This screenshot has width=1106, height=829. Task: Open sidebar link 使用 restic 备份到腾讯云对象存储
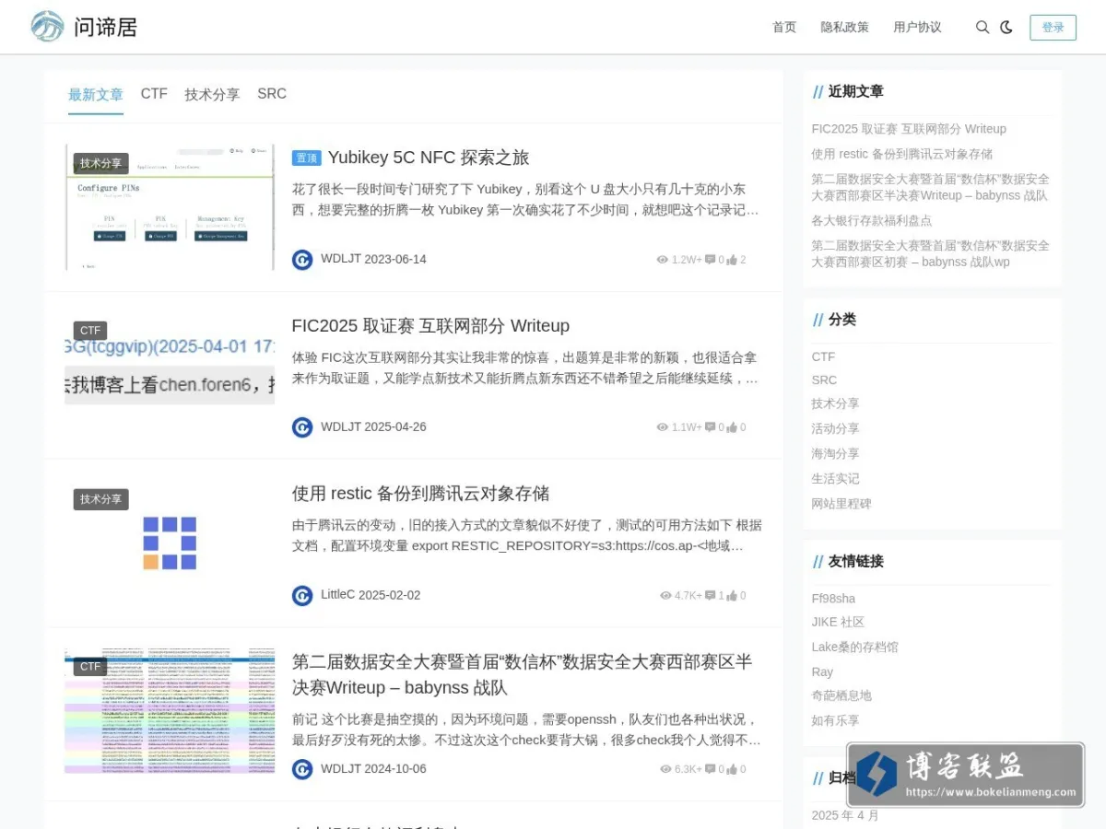[x=902, y=154]
